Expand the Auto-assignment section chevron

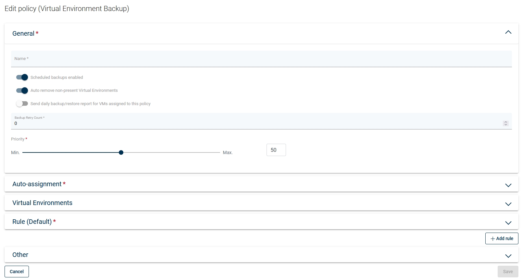[x=508, y=185]
